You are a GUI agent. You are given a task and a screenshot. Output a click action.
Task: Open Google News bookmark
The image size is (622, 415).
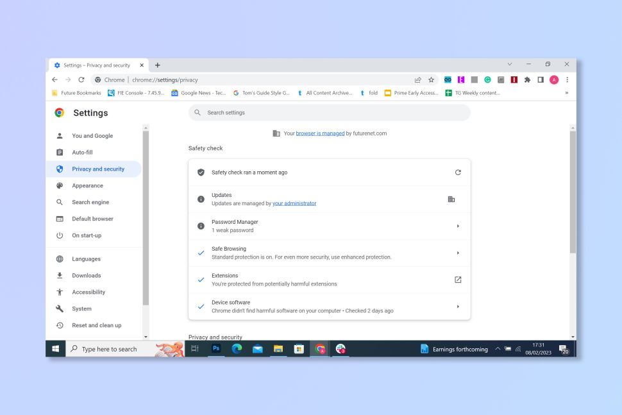(x=198, y=93)
